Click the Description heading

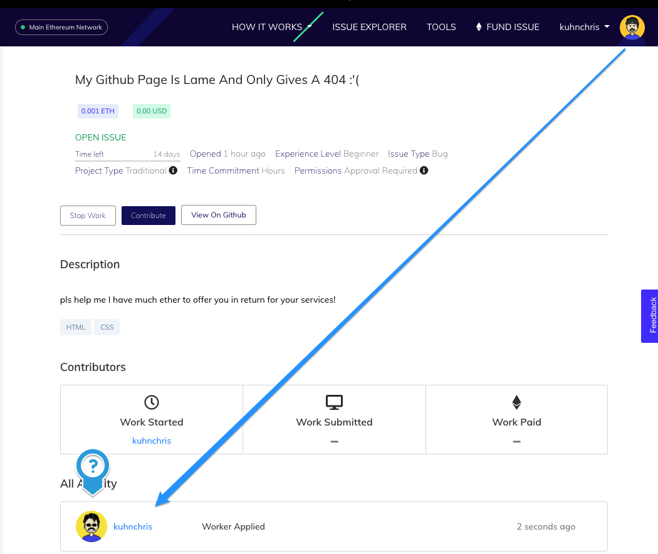click(90, 264)
